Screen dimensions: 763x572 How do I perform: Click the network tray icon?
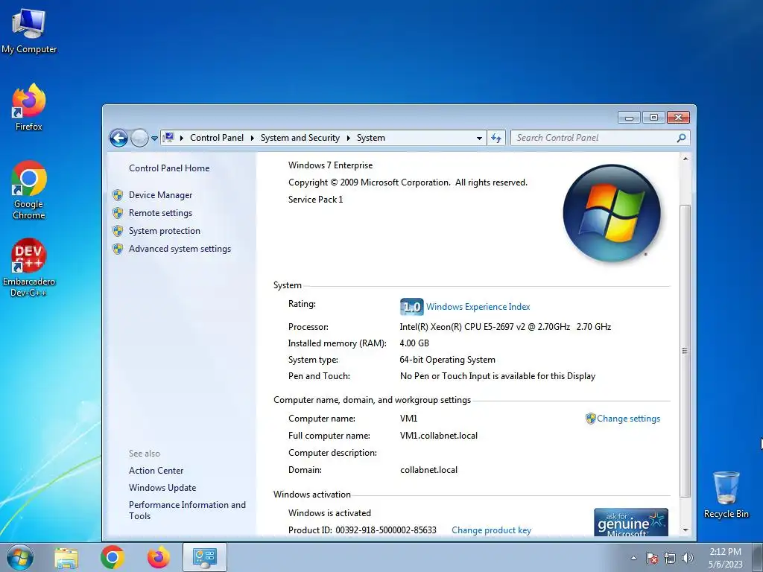pyautogui.click(x=670, y=558)
